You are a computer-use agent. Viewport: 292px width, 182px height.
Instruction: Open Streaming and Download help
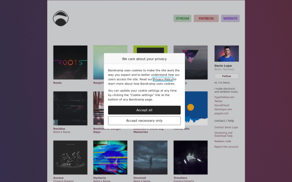tap(223, 134)
